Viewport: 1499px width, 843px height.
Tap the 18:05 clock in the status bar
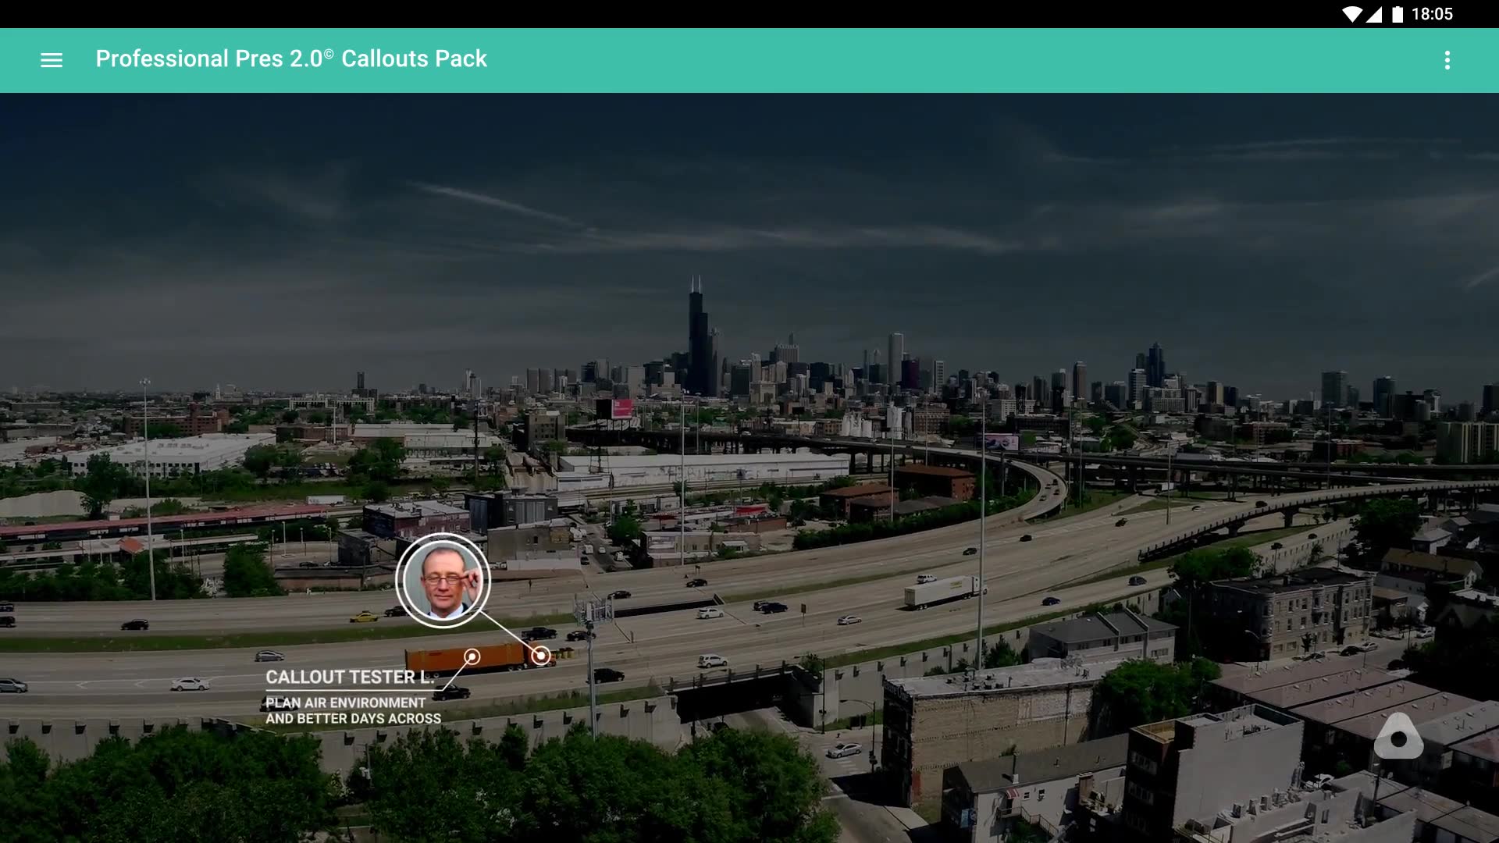point(1432,14)
